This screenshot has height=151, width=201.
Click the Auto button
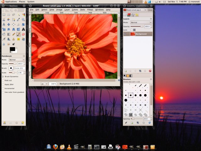pyautogui.click(x=150, y=10)
